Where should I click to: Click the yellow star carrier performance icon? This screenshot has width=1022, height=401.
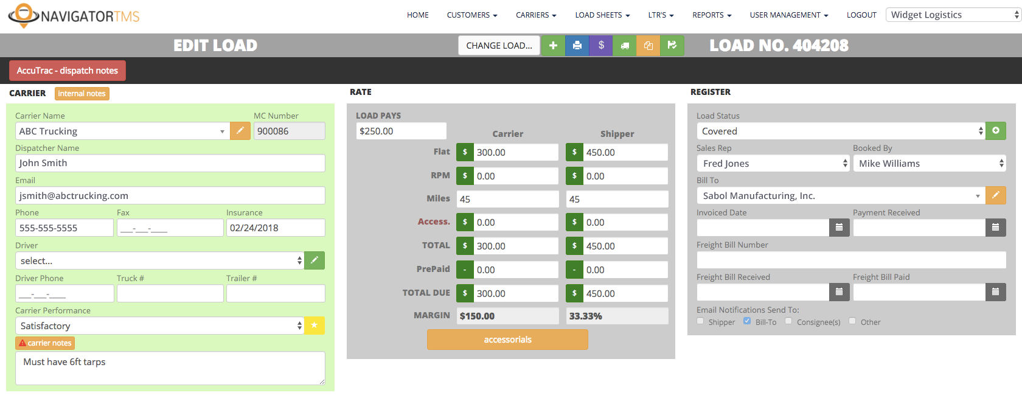315,326
